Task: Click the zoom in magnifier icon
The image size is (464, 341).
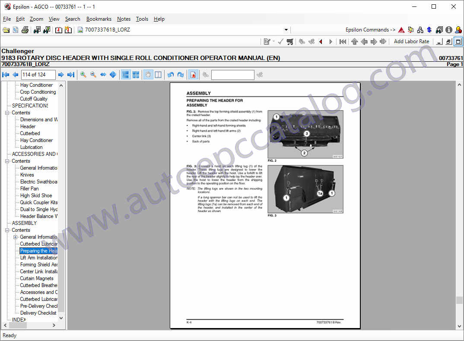Action: (83, 75)
